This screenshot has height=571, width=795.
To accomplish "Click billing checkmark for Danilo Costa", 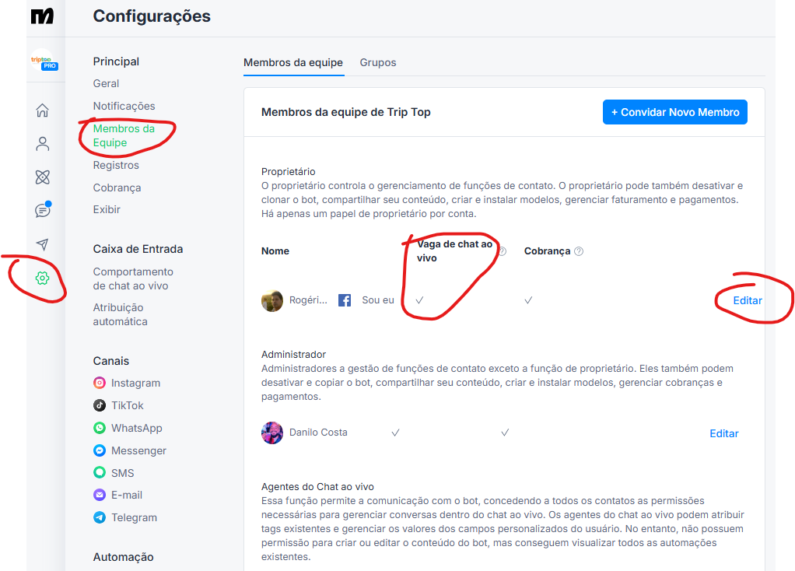I will pyautogui.click(x=505, y=433).
